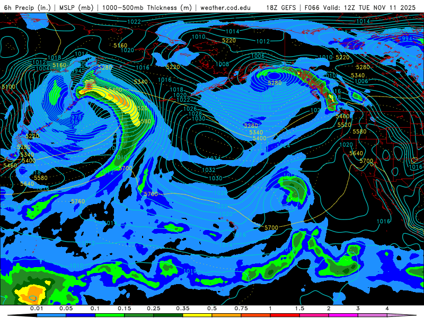This screenshot has height=318, width=424.
Task: Click the 'F066 Valid: 12Z TUE NOV 11 2025' text
Action: [x=360, y=7]
